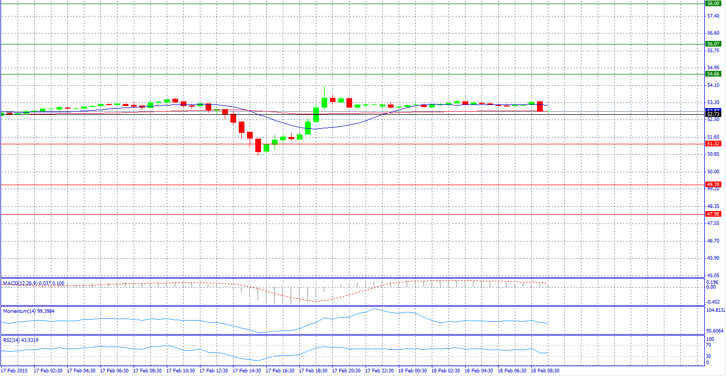Click the 54.10 price scale value
Screen dimensions: 726x376
tap(713, 85)
